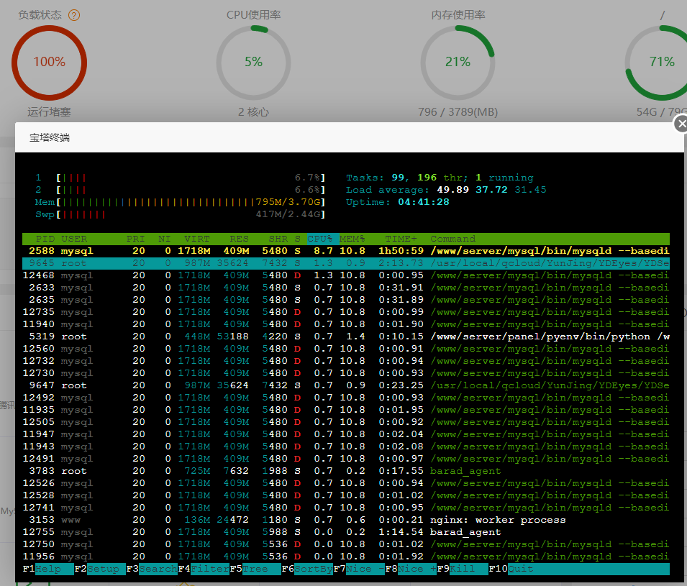Viewport: 687px width, 586px height.
Task: Click the Mem usage bar 795M/3.70G
Action: tap(180, 202)
